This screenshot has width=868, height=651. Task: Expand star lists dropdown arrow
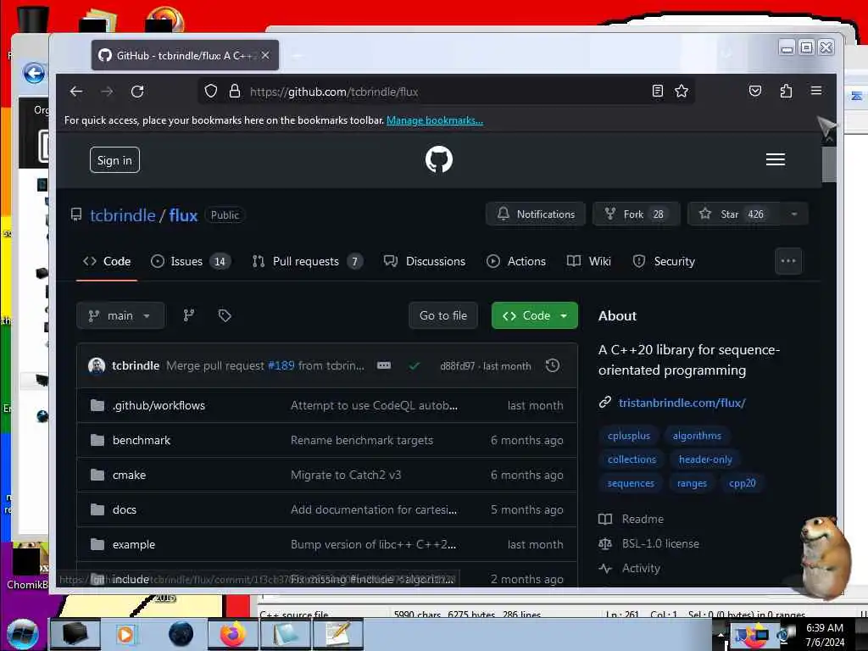pos(794,214)
